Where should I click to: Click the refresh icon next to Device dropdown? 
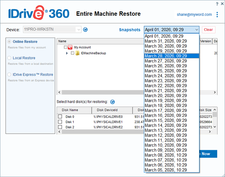pos(85,30)
